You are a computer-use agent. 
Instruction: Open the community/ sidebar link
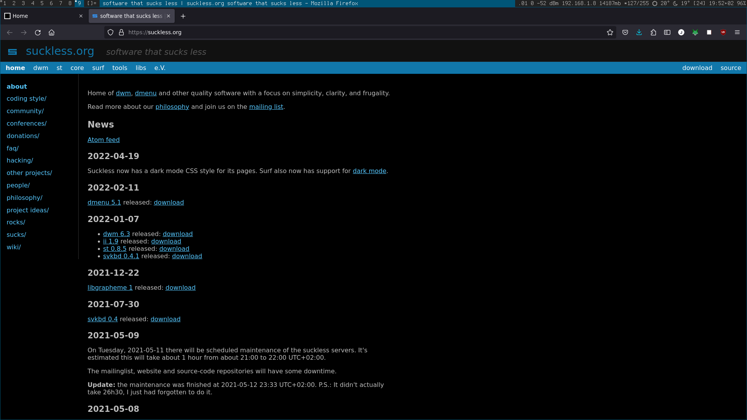click(x=25, y=111)
